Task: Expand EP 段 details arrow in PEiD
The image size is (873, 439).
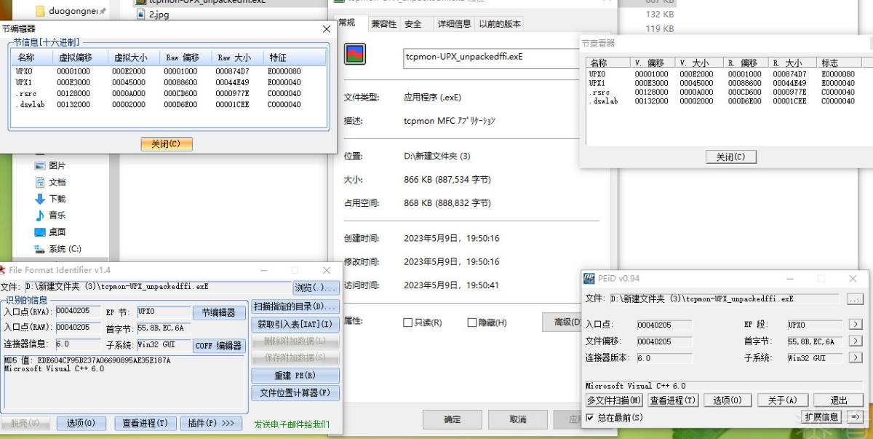Action: [x=856, y=325]
